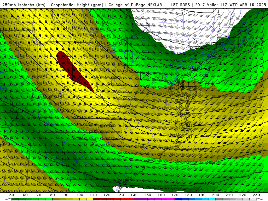The image size is (268, 201).
Task: Click the 10320 height contour label
Action: (x=189, y=125)
